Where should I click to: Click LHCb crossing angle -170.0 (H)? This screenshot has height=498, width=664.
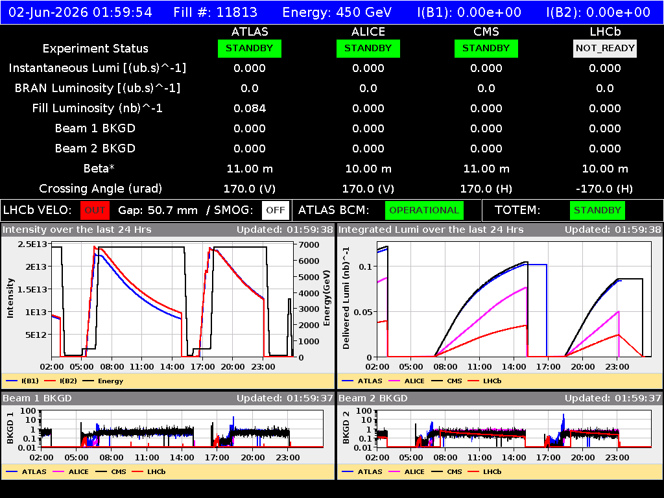pyautogui.click(x=605, y=189)
